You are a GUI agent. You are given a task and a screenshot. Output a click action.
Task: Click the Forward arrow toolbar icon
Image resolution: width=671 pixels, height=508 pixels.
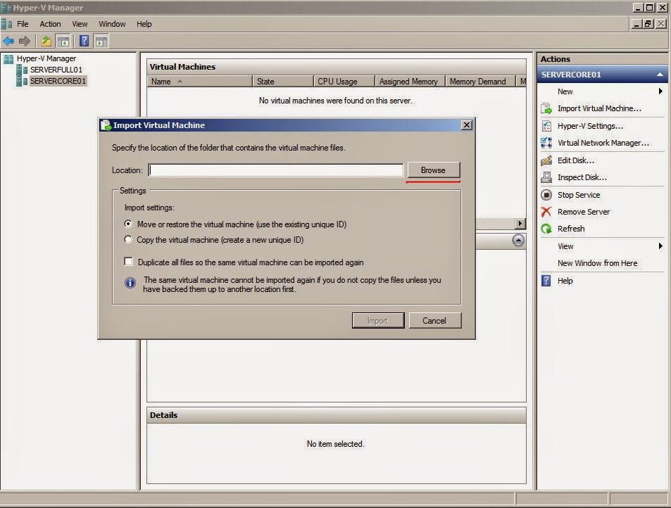click(25, 41)
